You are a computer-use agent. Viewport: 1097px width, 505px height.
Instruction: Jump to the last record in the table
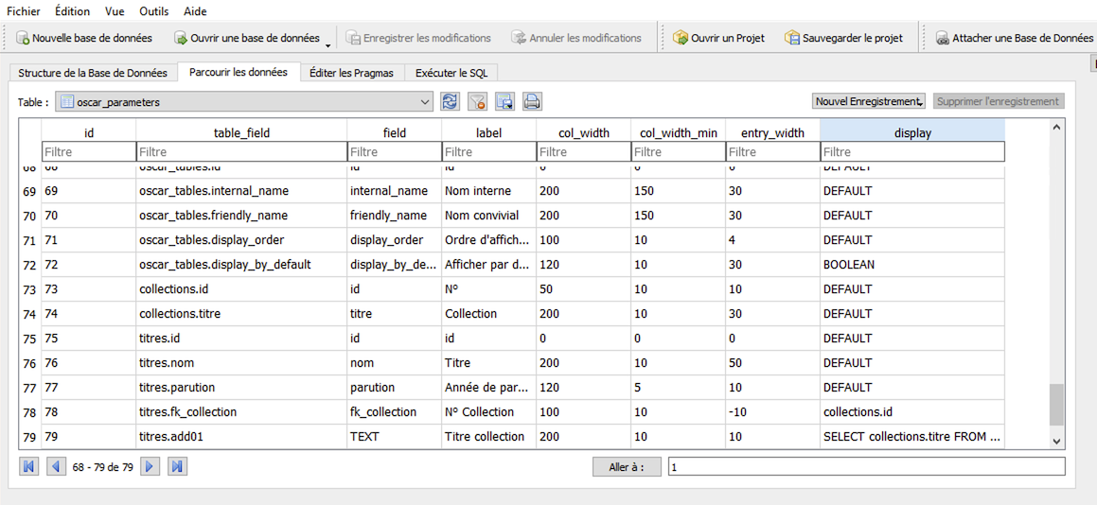(x=177, y=466)
